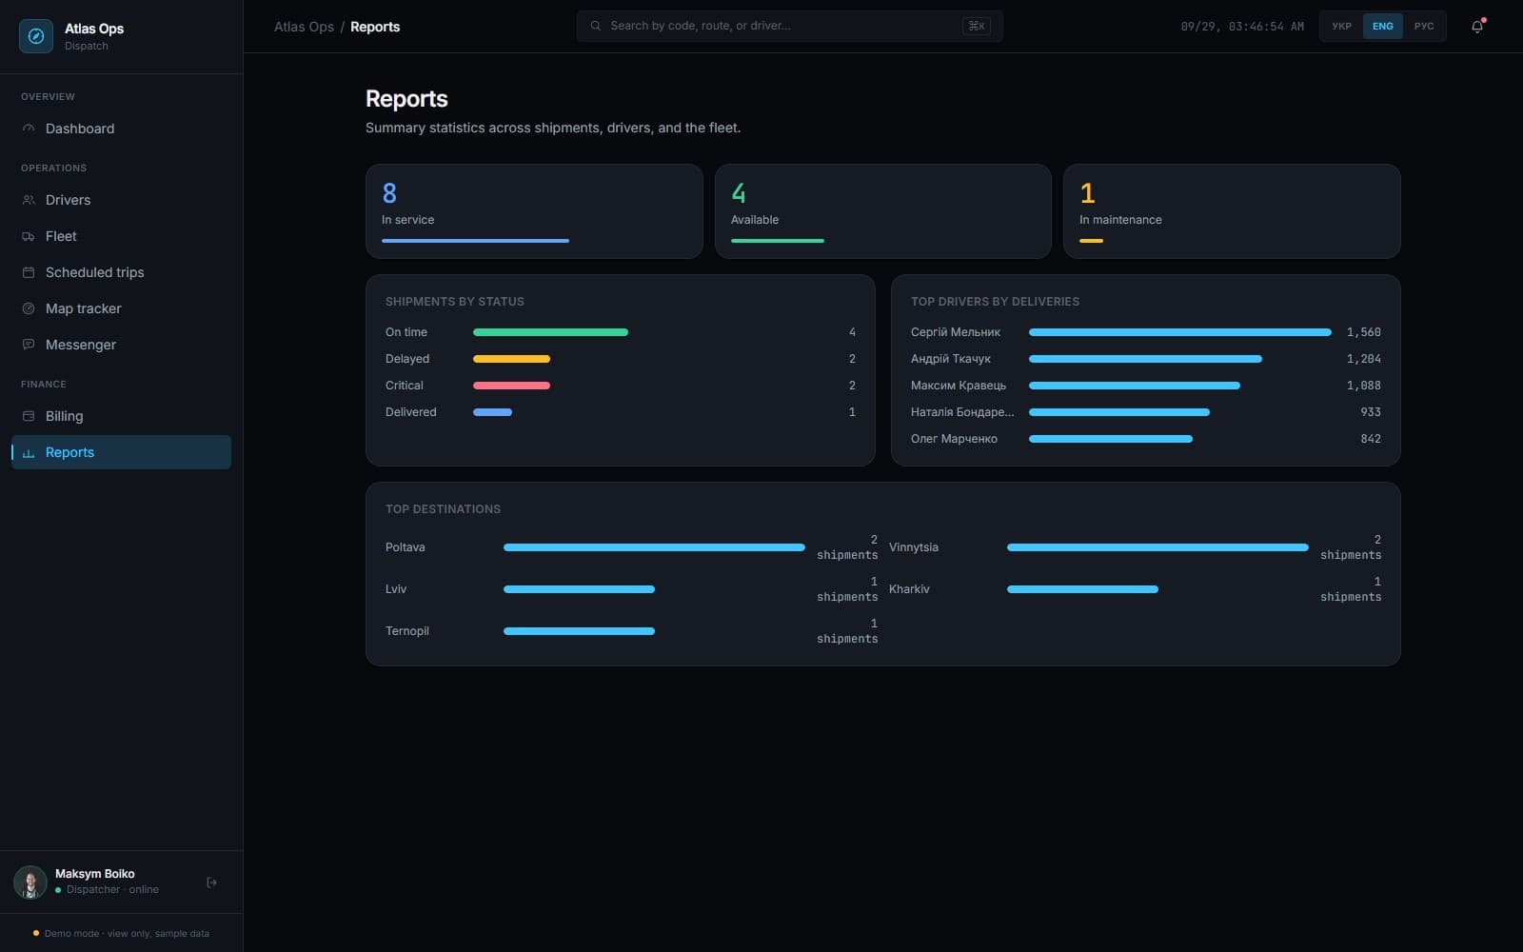Click the Dashboard gauge icon
The width and height of the screenshot is (1523, 952).
(x=29, y=129)
